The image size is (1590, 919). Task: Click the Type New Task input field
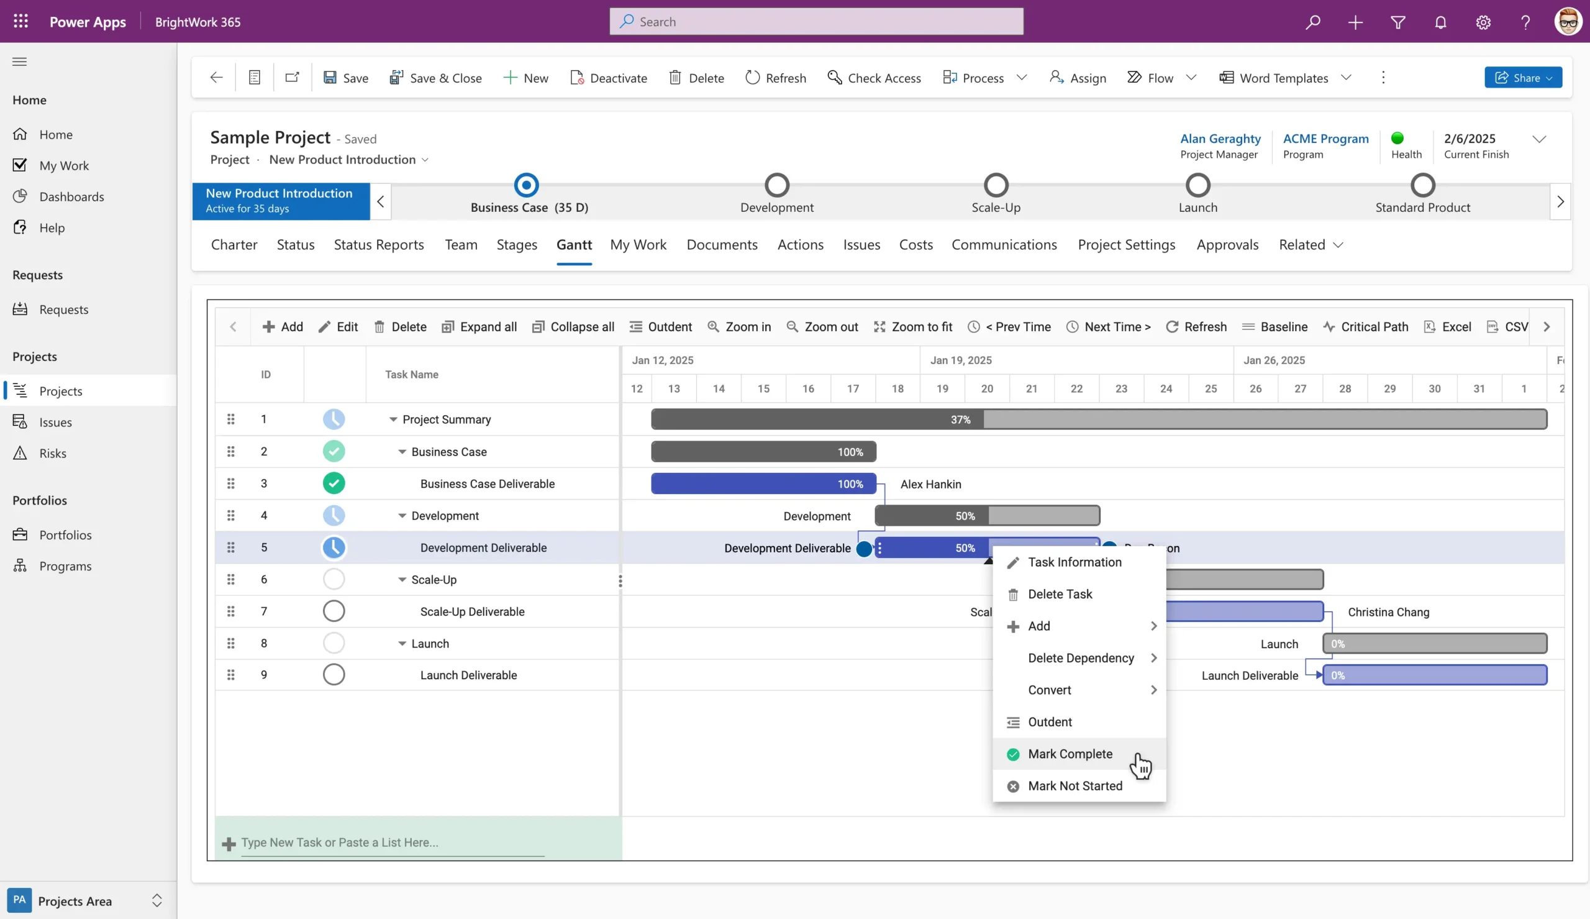pos(391,842)
